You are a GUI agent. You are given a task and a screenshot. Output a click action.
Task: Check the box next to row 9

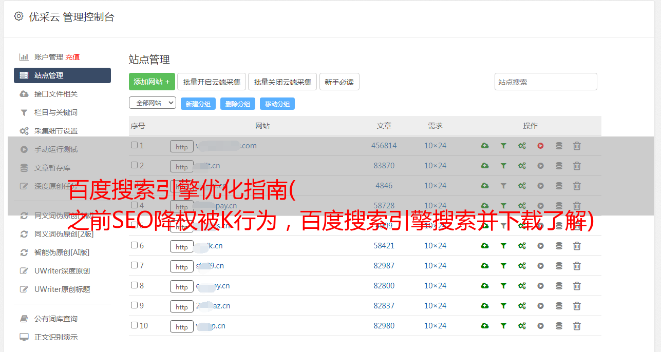tap(134, 305)
